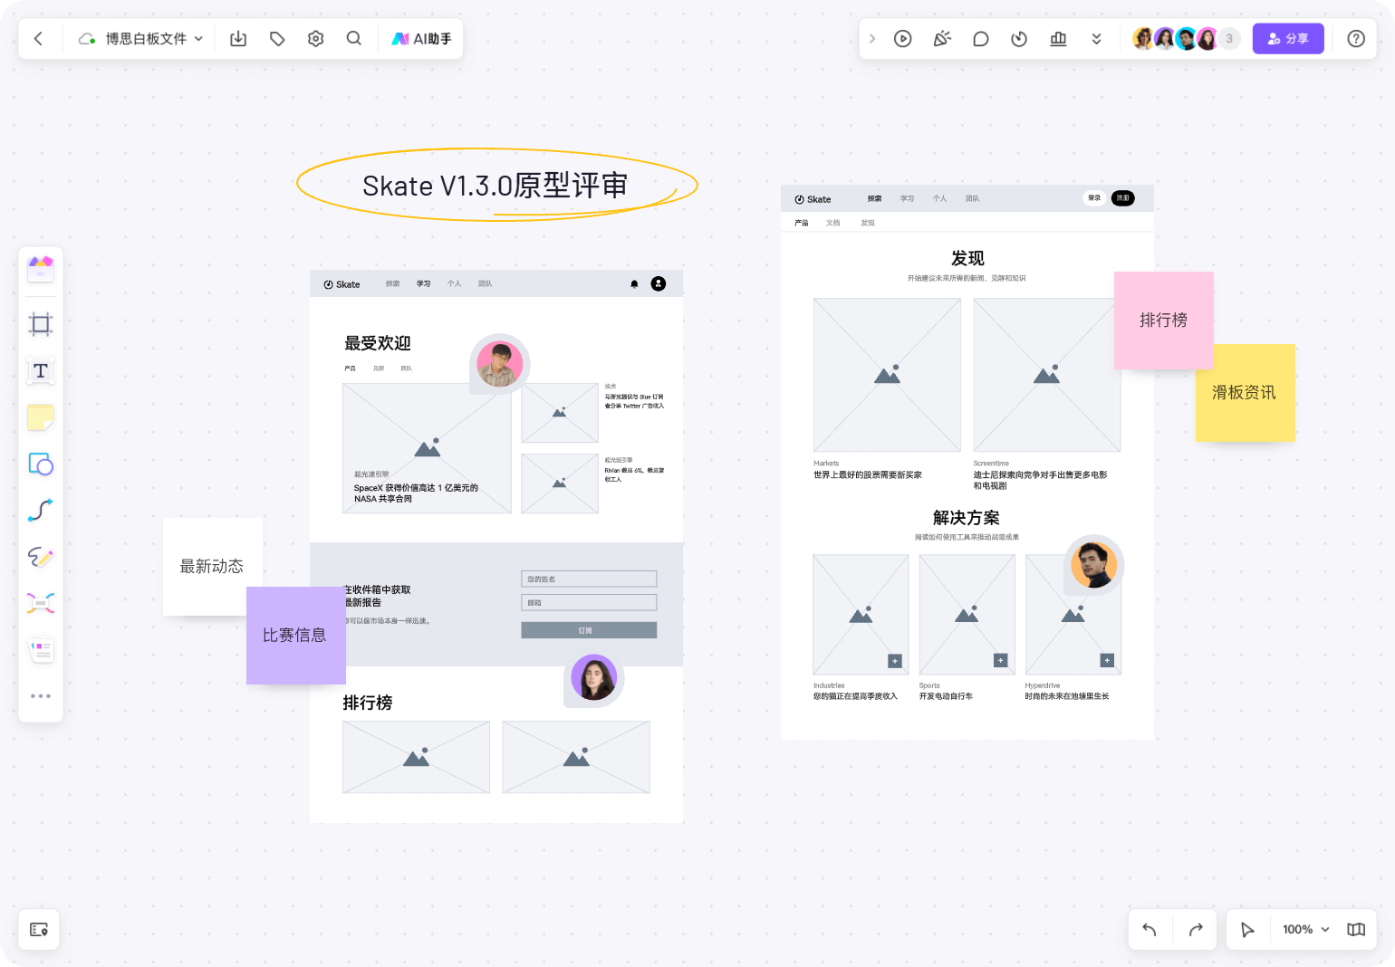The image size is (1395, 967).
Task: Click the 订阅 button in the wireframe
Action: pos(589,630)
